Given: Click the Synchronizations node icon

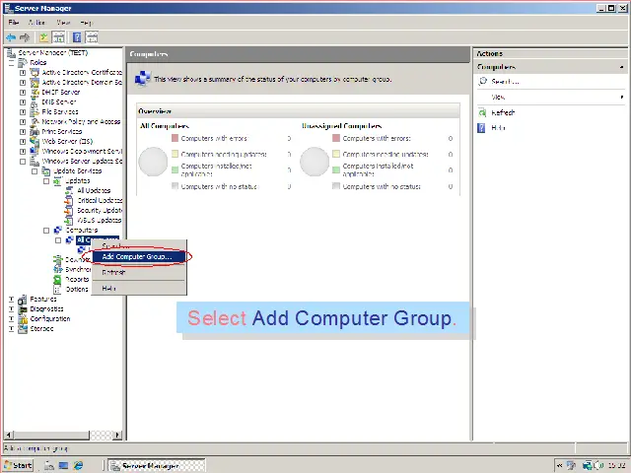Looking at the screenshot, I should (x=58, y=269).
